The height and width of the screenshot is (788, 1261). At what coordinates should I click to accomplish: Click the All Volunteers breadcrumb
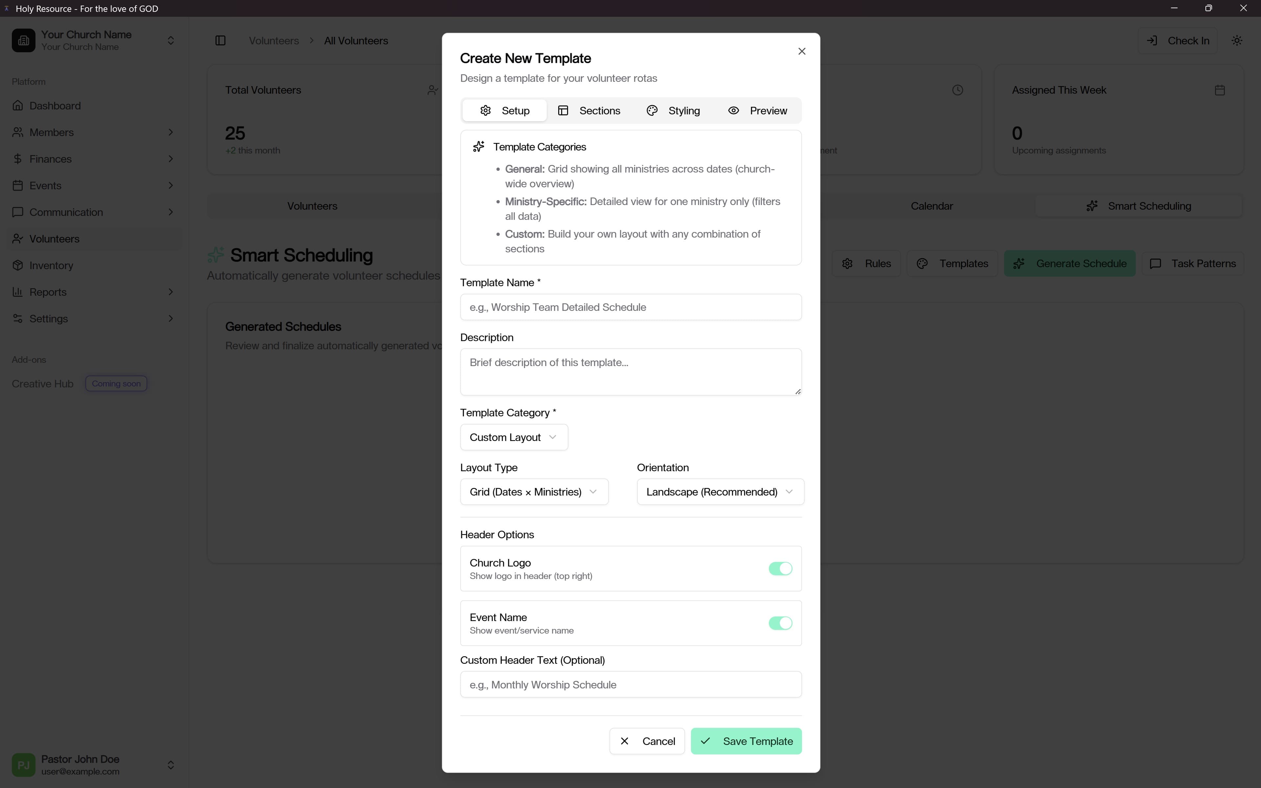(x=356, y=41)
